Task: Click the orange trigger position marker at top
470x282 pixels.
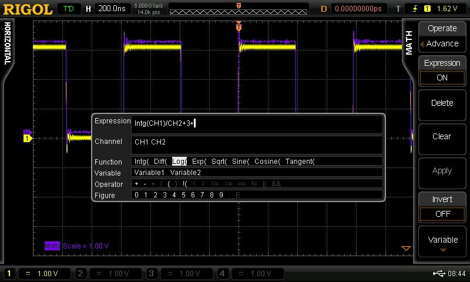Action: tap(239, 27)
